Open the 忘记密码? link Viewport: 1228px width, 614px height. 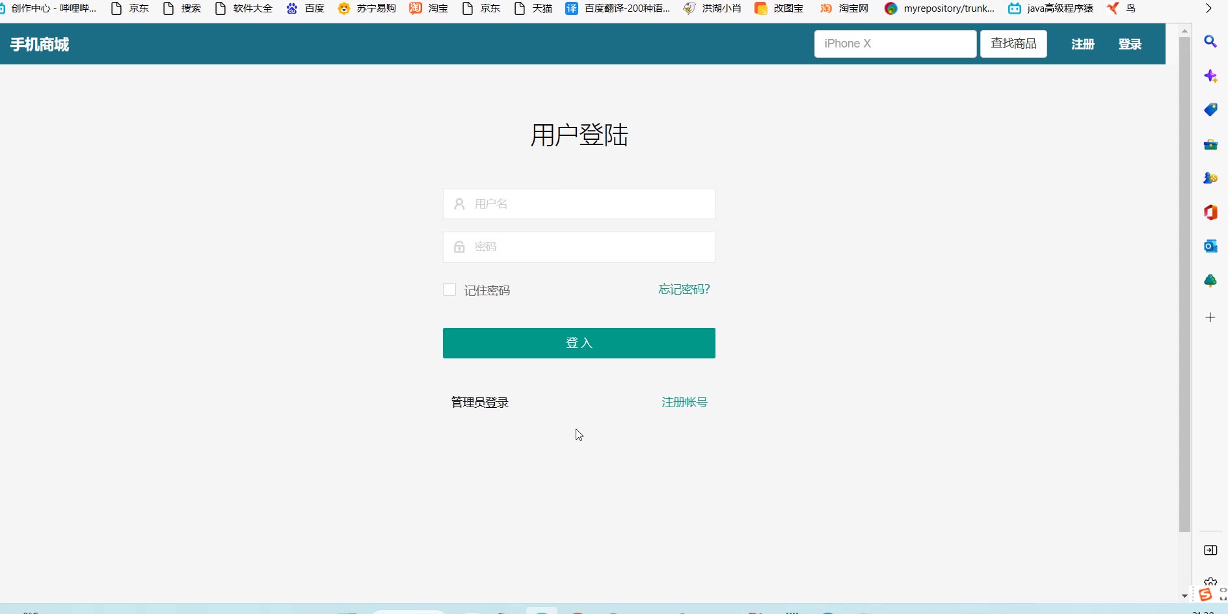pos(684,289)
